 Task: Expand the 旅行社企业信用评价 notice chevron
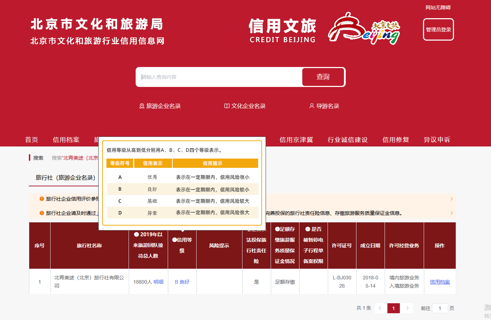(x=451, y=199)
